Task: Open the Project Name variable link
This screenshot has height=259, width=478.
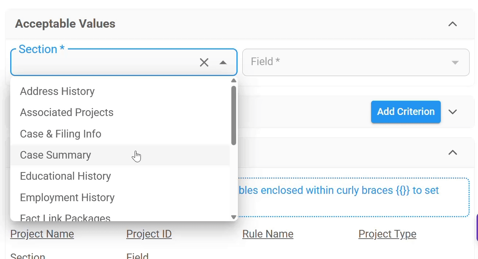Action: pyautogui.click(x=42, y=234)
